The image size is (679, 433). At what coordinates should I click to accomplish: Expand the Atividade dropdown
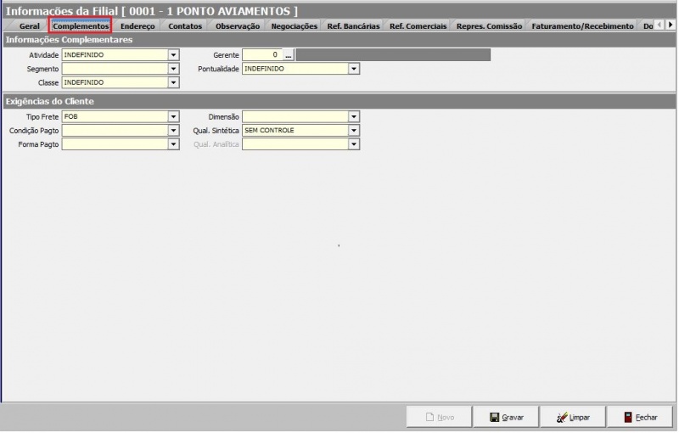[174, 55]
